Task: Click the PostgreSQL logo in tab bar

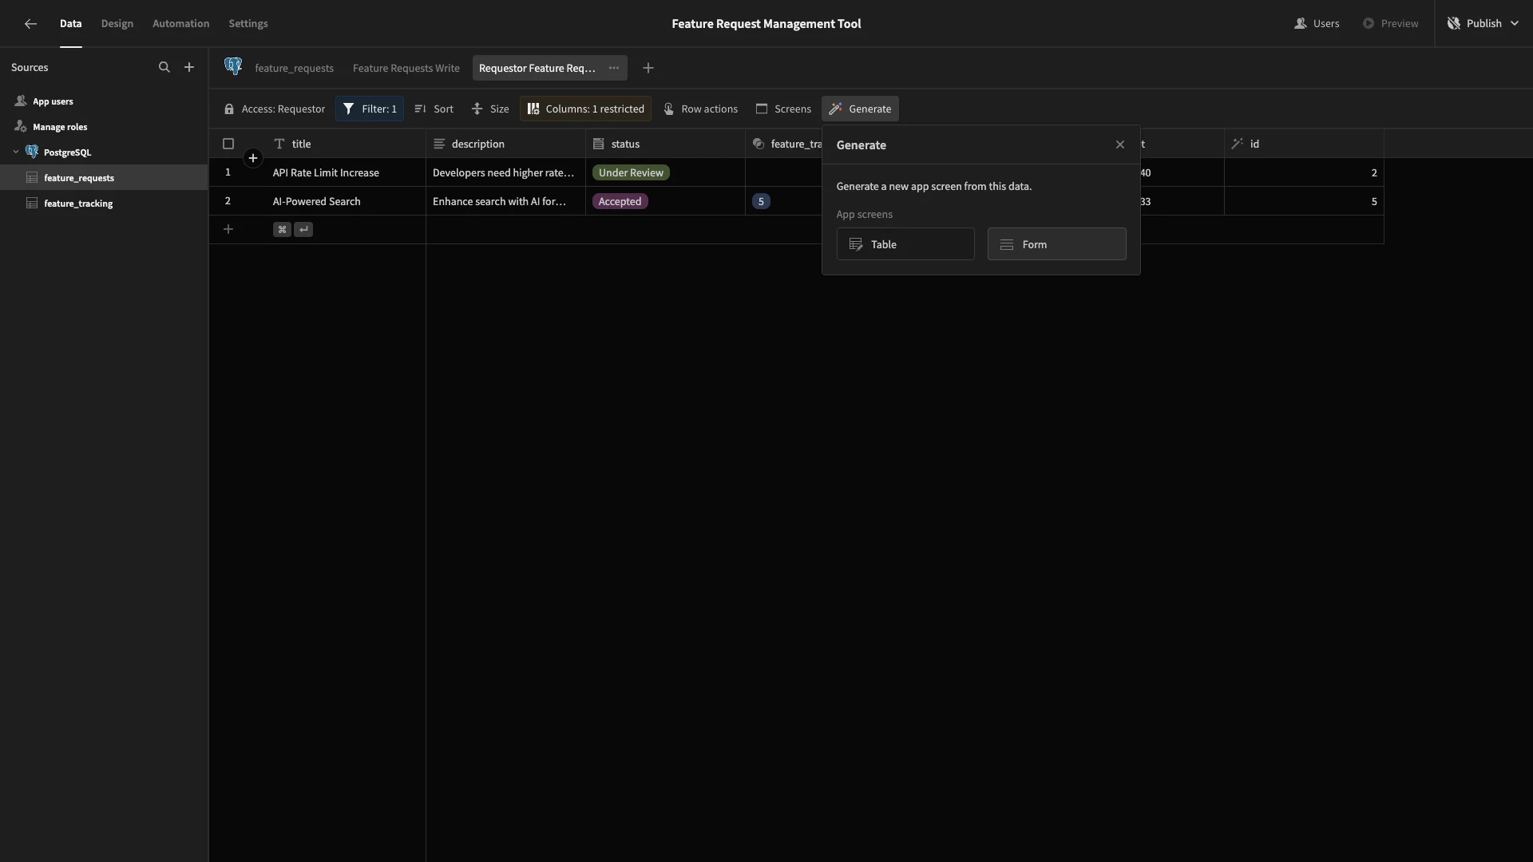Action: pos(233,66)
